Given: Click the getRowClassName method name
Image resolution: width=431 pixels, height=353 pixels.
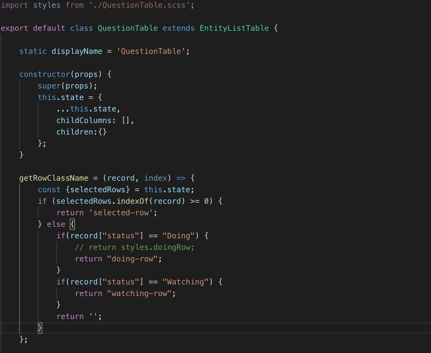Looking at the screenshot, I should coord(54,178).
